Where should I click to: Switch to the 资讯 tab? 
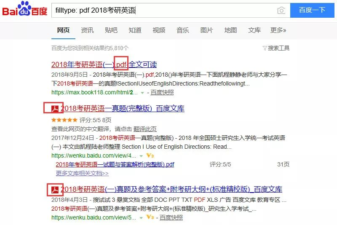coord(87,30)
